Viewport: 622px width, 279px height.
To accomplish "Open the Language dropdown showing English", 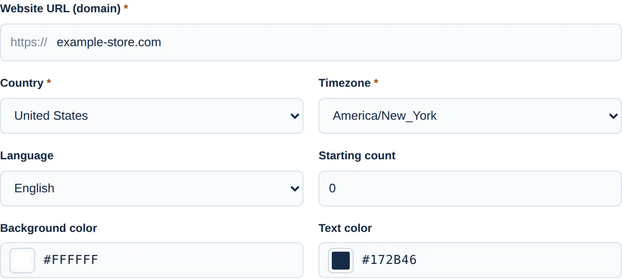I will pos(152,189).
